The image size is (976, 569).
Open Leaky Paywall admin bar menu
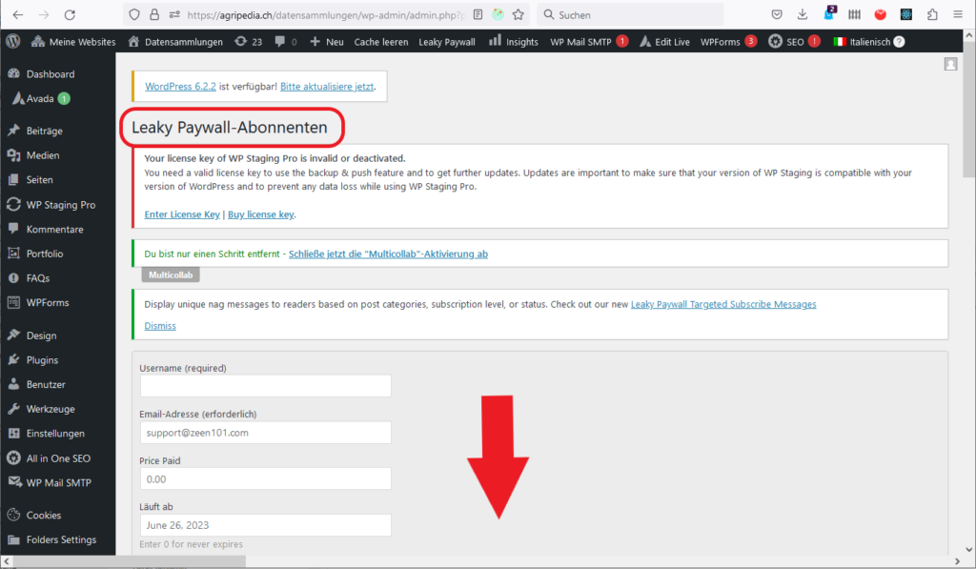(x=447, y=42)
